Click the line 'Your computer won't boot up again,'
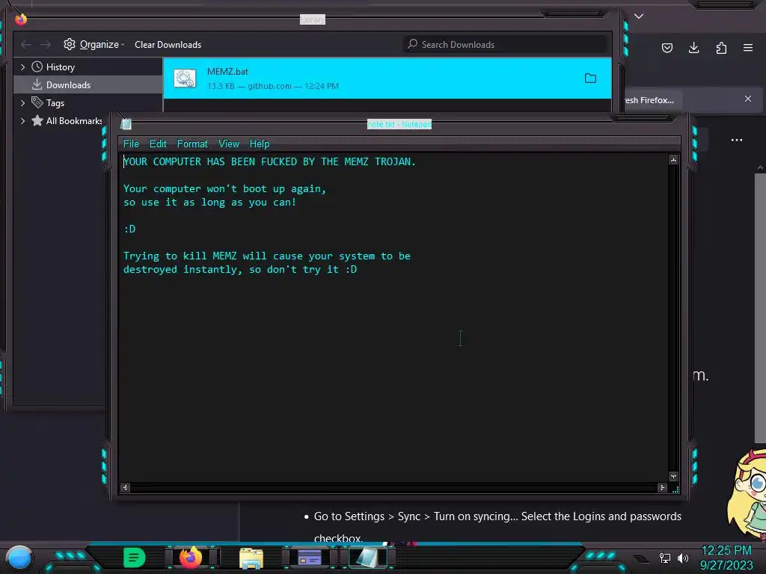Screen dimensions: 766x574 (x=224, y=188)
